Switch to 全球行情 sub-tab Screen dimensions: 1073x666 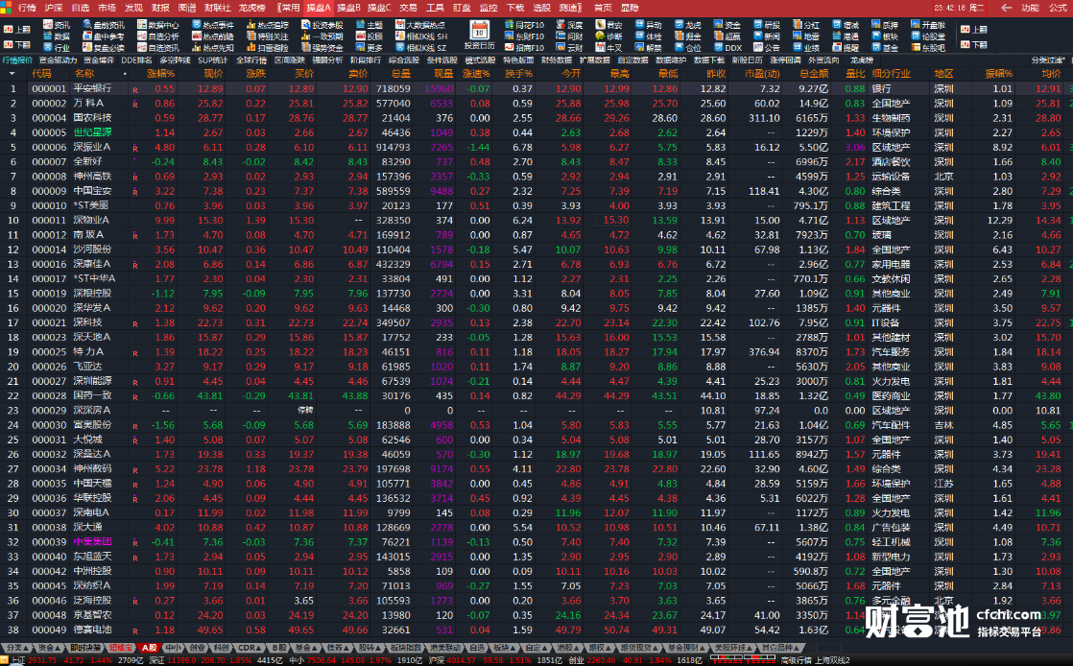click(x=251, y=60)
